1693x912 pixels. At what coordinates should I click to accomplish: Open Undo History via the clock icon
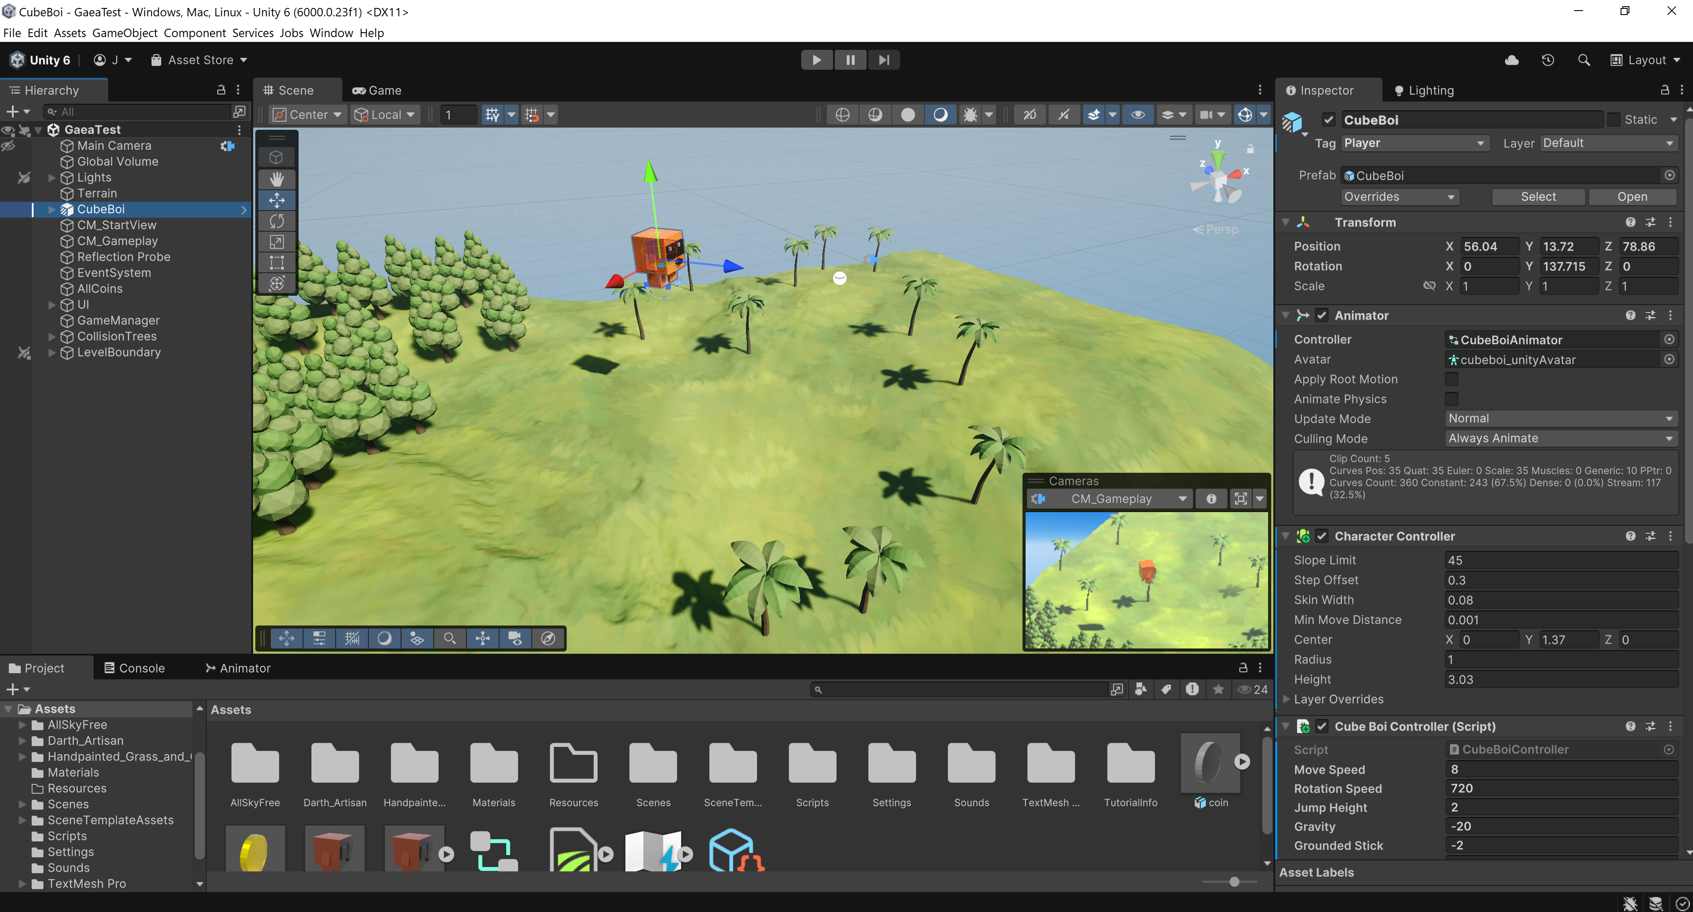tap(1548, 60)
